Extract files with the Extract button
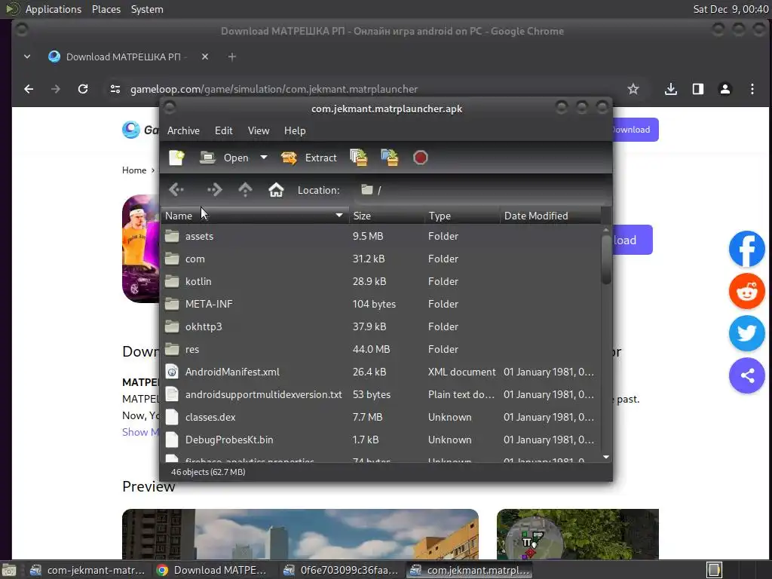Screen dimensions: 772x579 coord(308,158)
